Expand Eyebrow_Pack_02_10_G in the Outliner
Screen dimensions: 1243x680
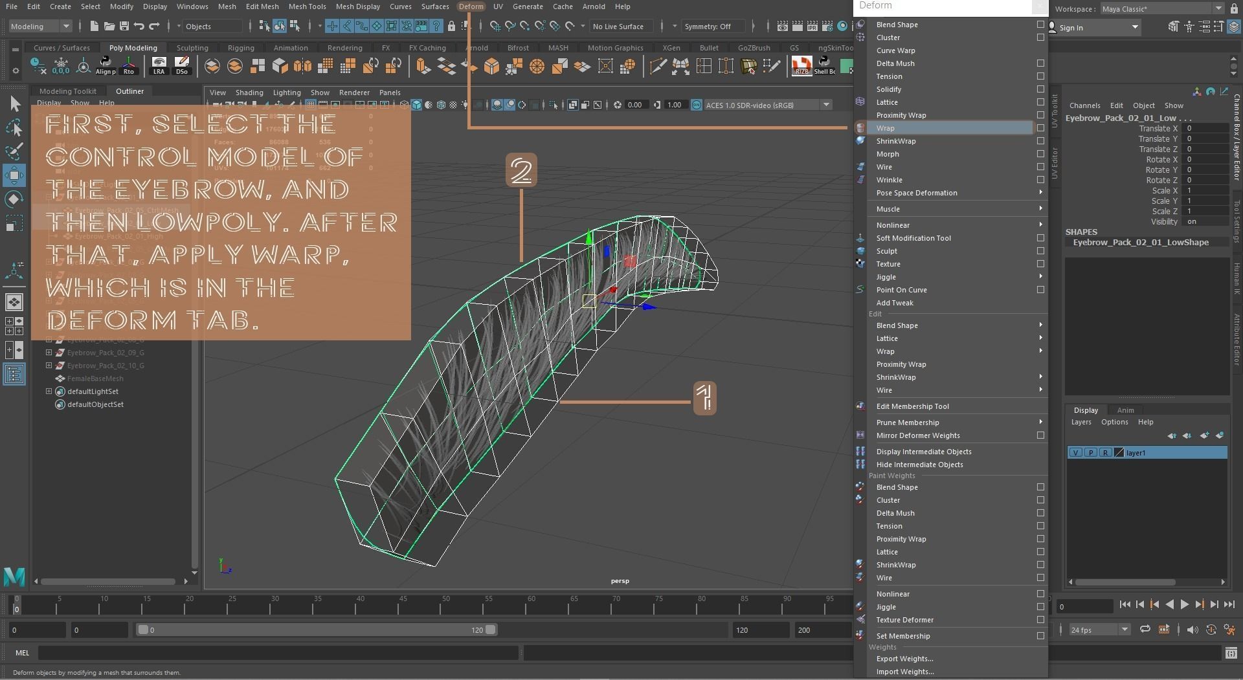coord(49,366)
